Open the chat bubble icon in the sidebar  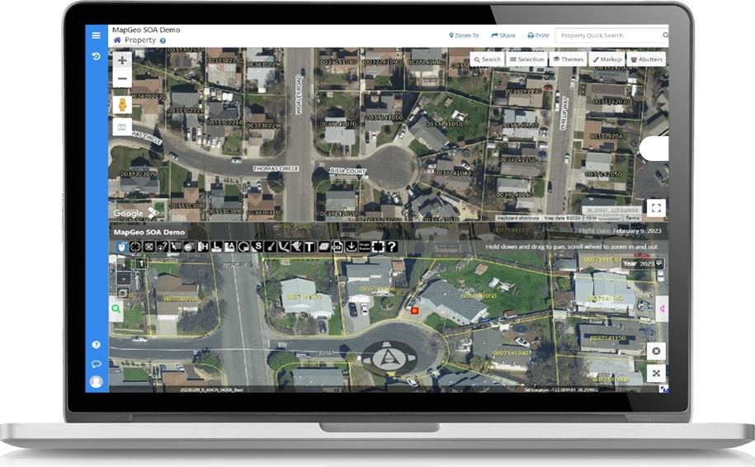coord(97,364)
